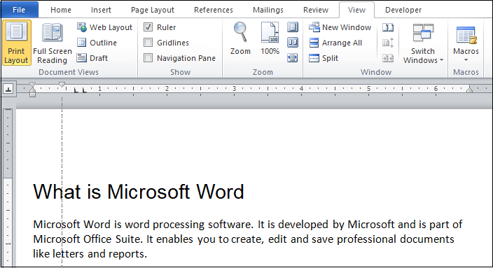Set zoom to 100%
The width and height of the screenshot is (493, 268).
pyautogui.click(x=270, y=38)
